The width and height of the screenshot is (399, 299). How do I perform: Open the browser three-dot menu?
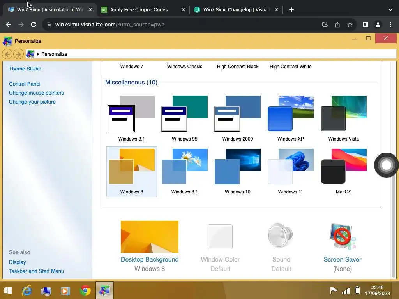[390, 25]
